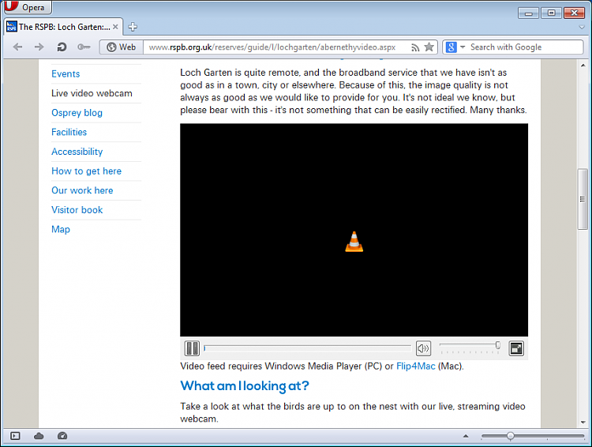
Task: Toggle the panels button in status bar
Action: click(16, 436)
